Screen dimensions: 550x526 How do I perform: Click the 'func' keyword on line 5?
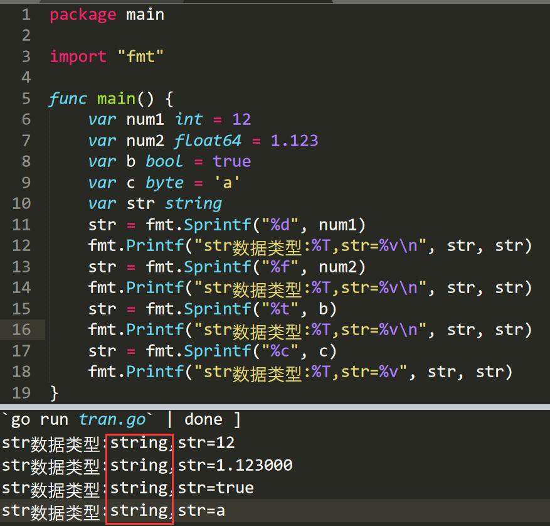point(67,99)
